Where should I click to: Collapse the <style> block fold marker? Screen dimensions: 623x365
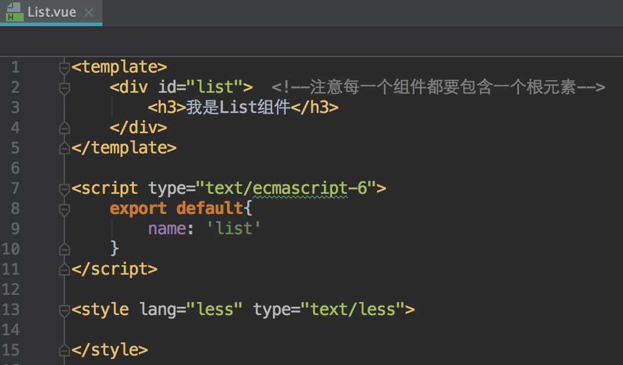(64, 311)
